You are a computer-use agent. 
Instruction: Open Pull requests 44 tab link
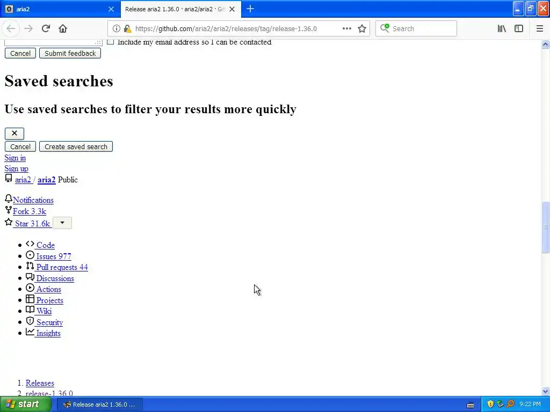point(62,267)
